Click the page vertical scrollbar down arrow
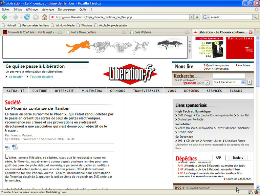 (258, 187)
